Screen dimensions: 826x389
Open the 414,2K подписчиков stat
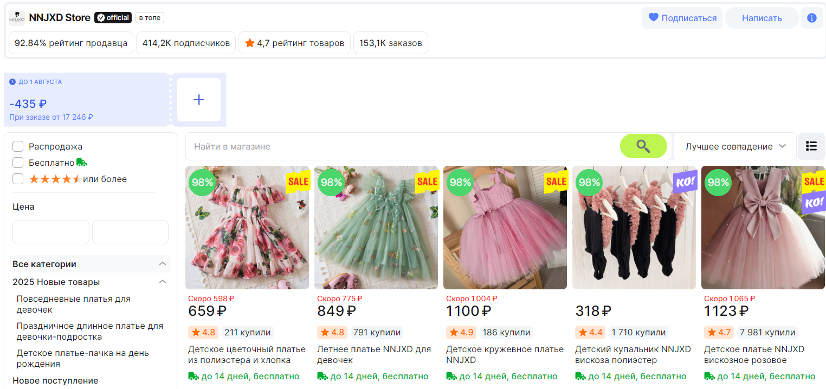pos(186,43)
